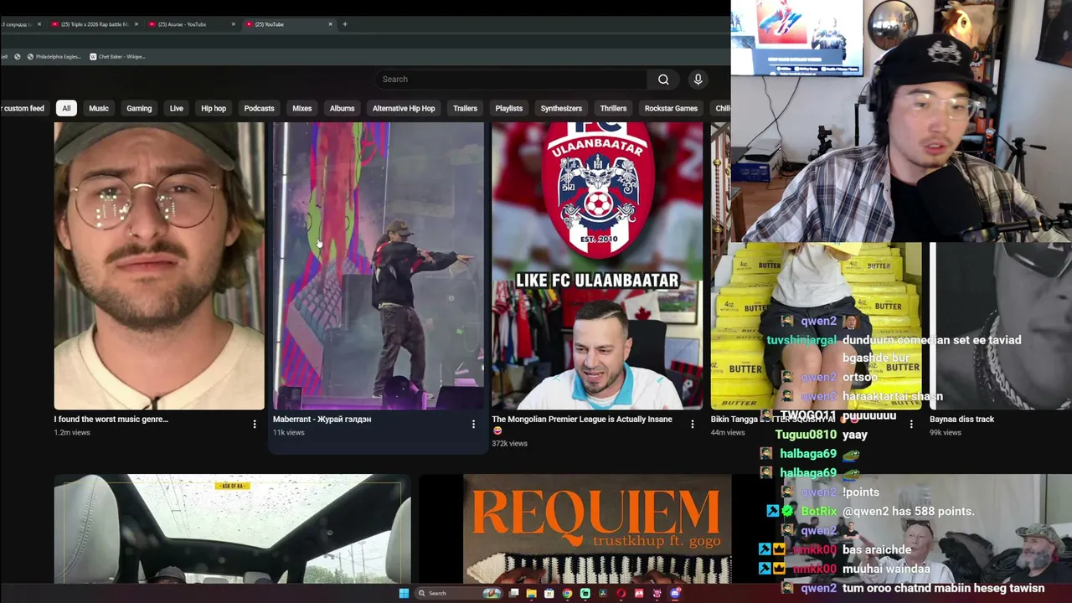
Task: Close the Triple x 2026 Rap battle tab
Action: (136, 24)
